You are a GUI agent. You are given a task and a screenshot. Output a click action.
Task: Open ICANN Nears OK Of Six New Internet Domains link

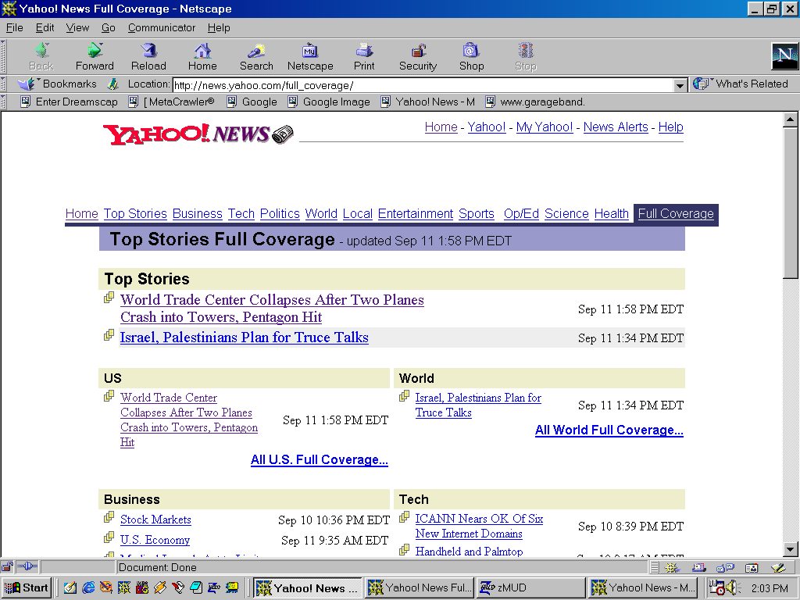pos(479,526)
